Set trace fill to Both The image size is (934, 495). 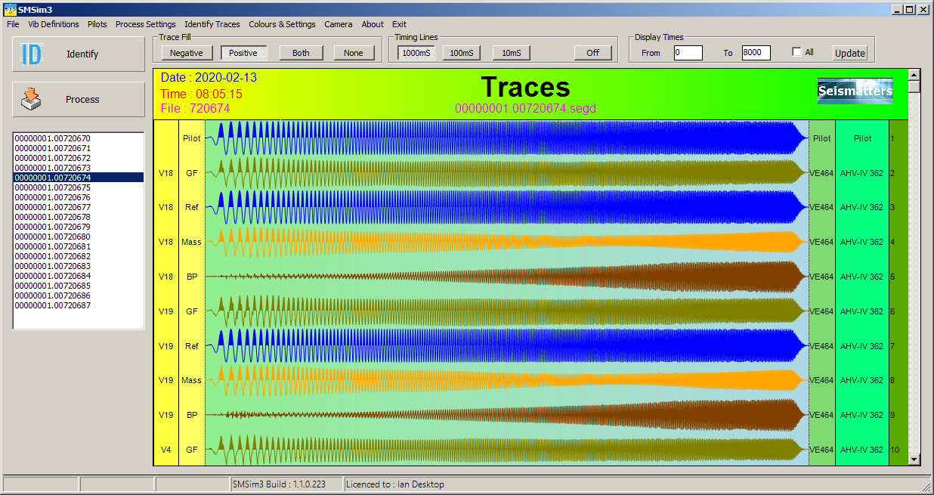tap(301, 53)
